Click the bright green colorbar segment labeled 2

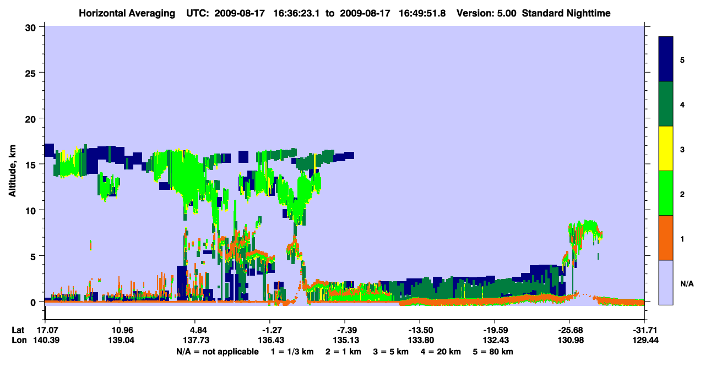[666, 193]
